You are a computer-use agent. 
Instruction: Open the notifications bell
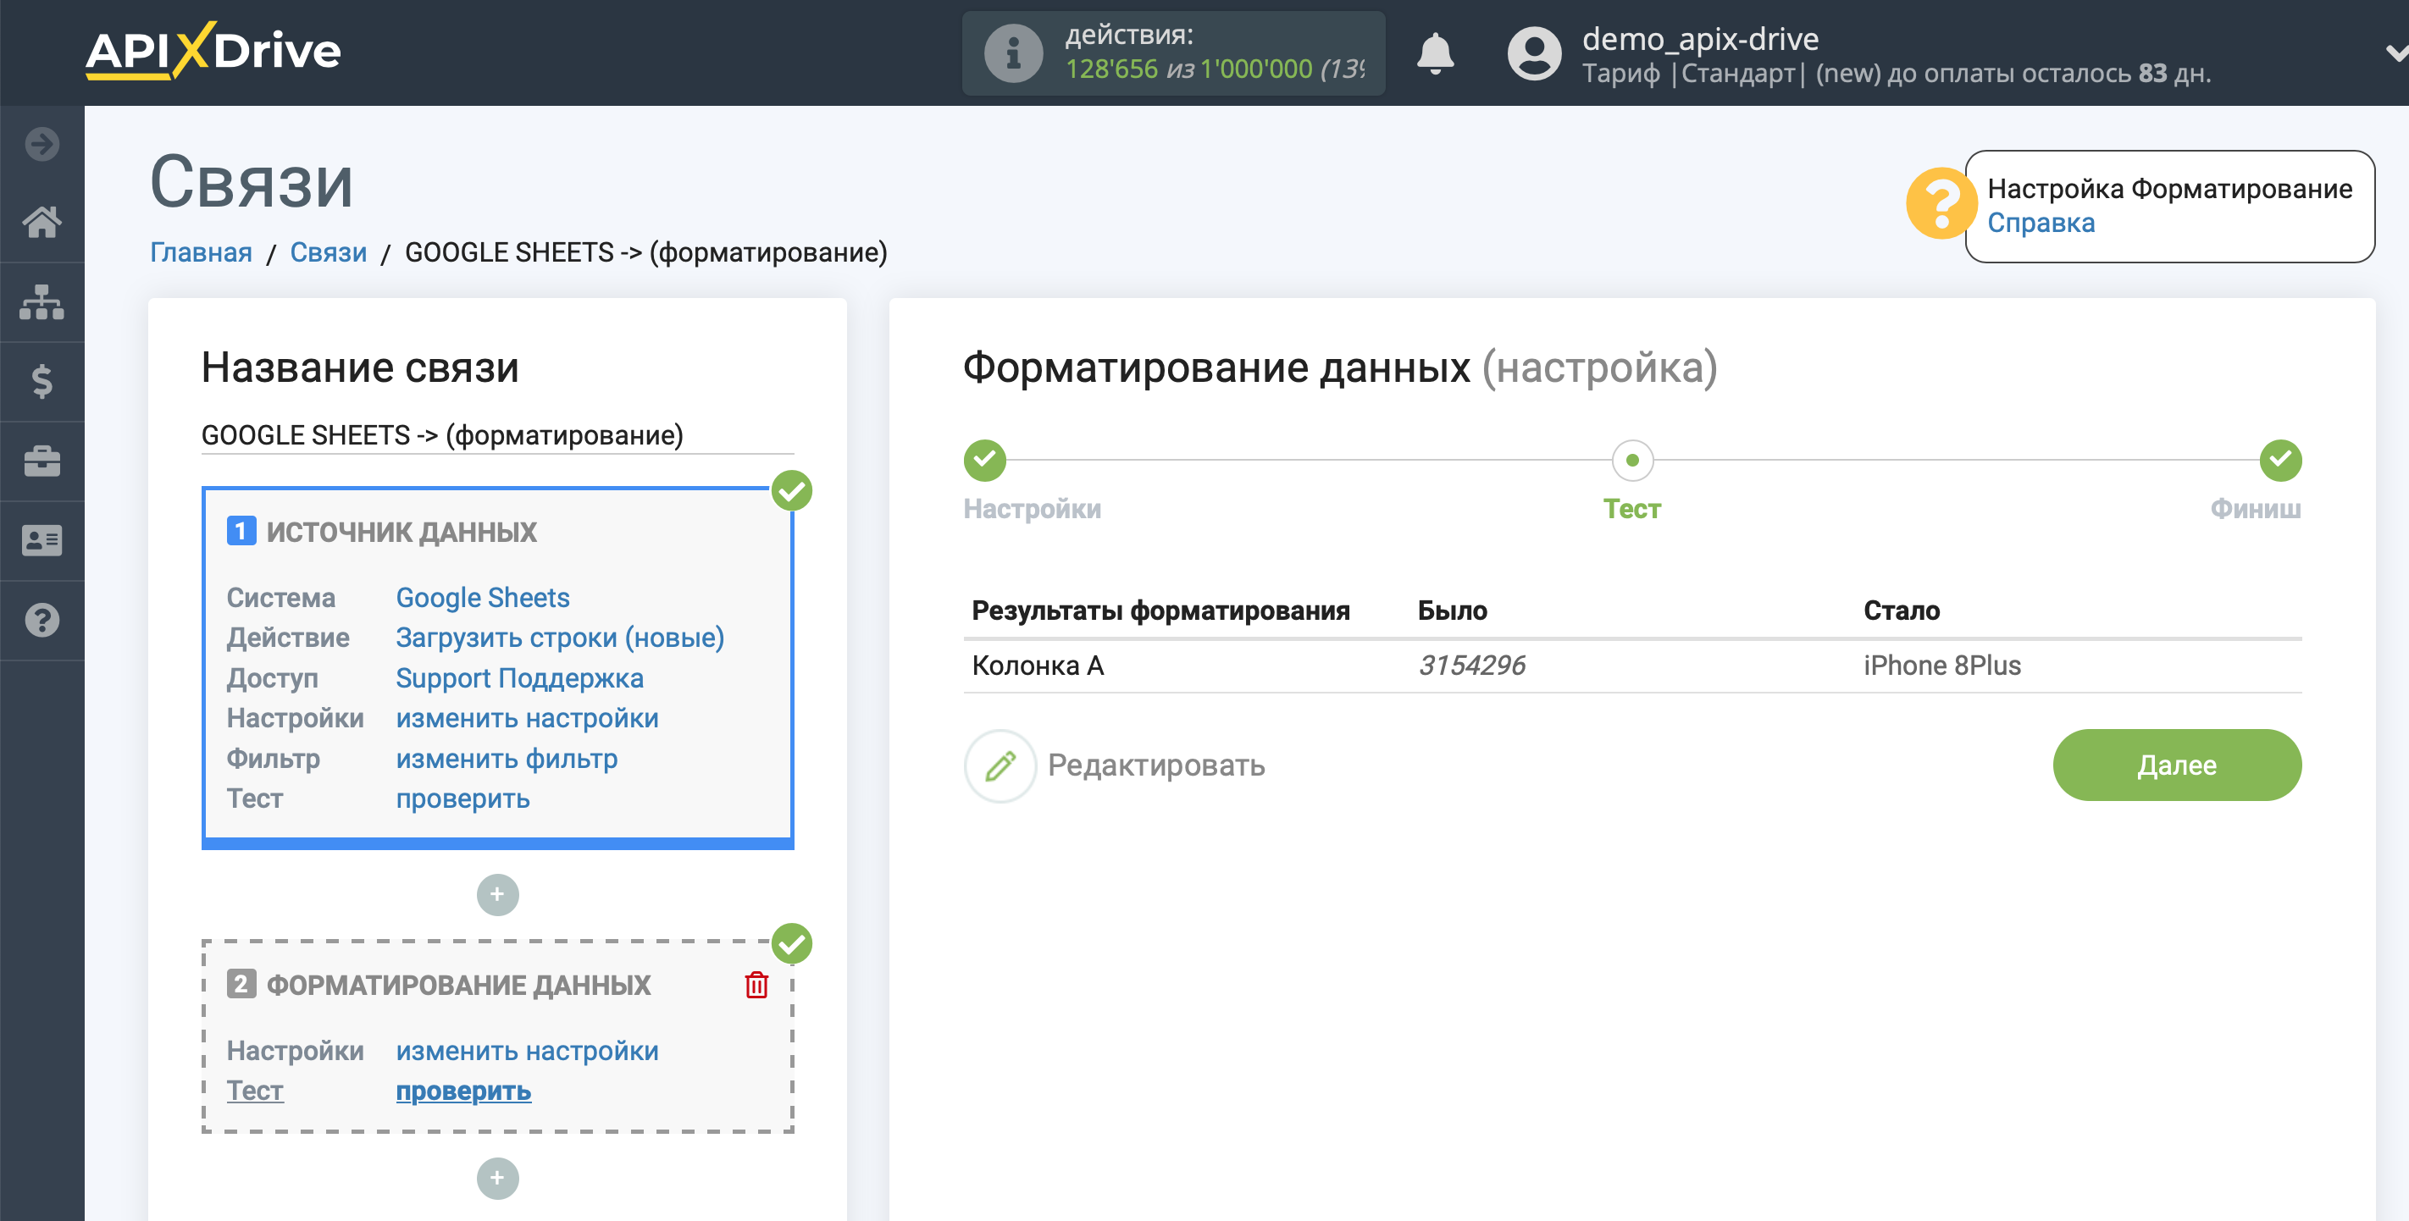[1435, 53]
